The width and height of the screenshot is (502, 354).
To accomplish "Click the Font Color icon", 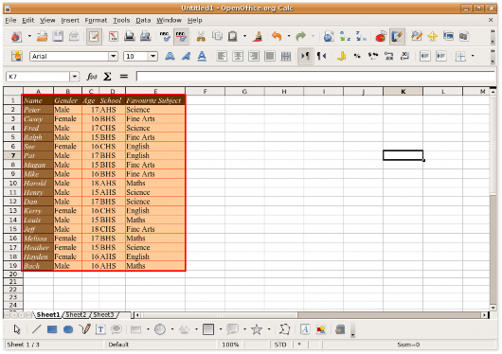I will pos(202,57).
